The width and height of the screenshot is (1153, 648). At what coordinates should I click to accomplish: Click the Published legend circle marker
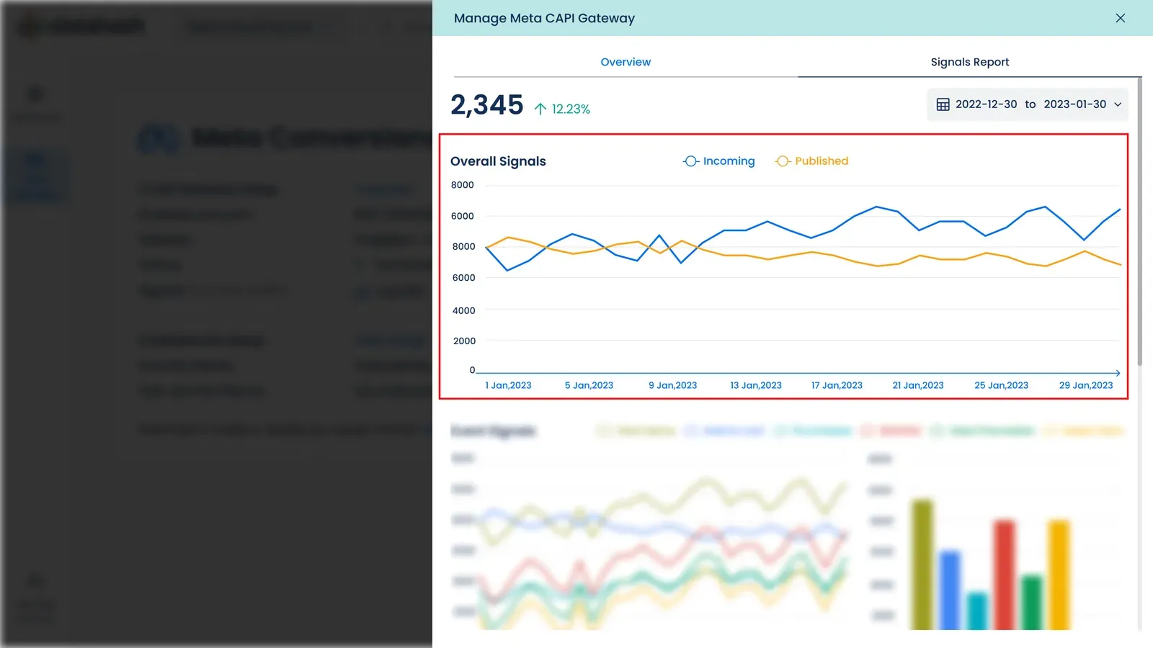point(783,161)
